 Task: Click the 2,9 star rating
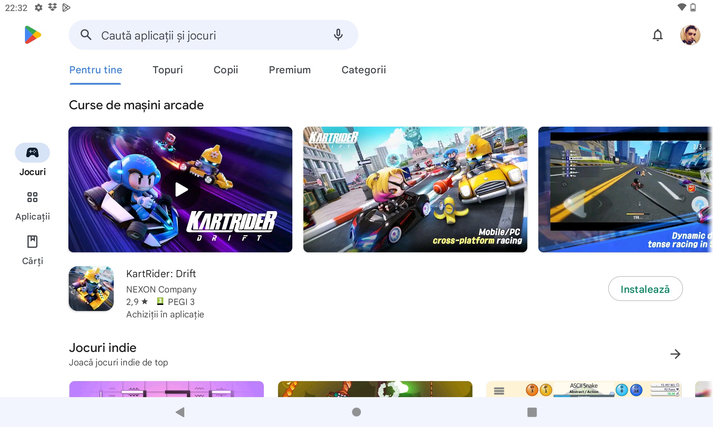click(x=137, y=302)
